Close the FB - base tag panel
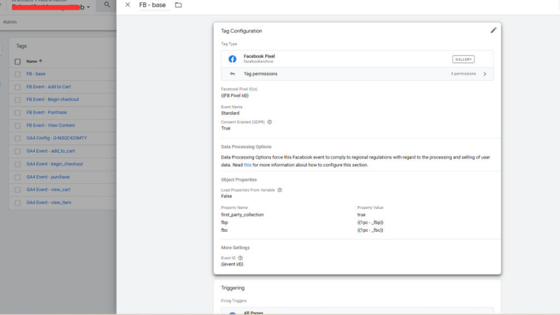 pos(127,5)
